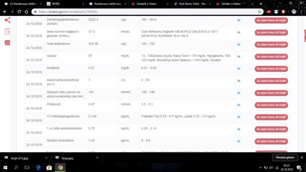
Task: Open Microsoft Store from taskbar
Action: point(49,168)
